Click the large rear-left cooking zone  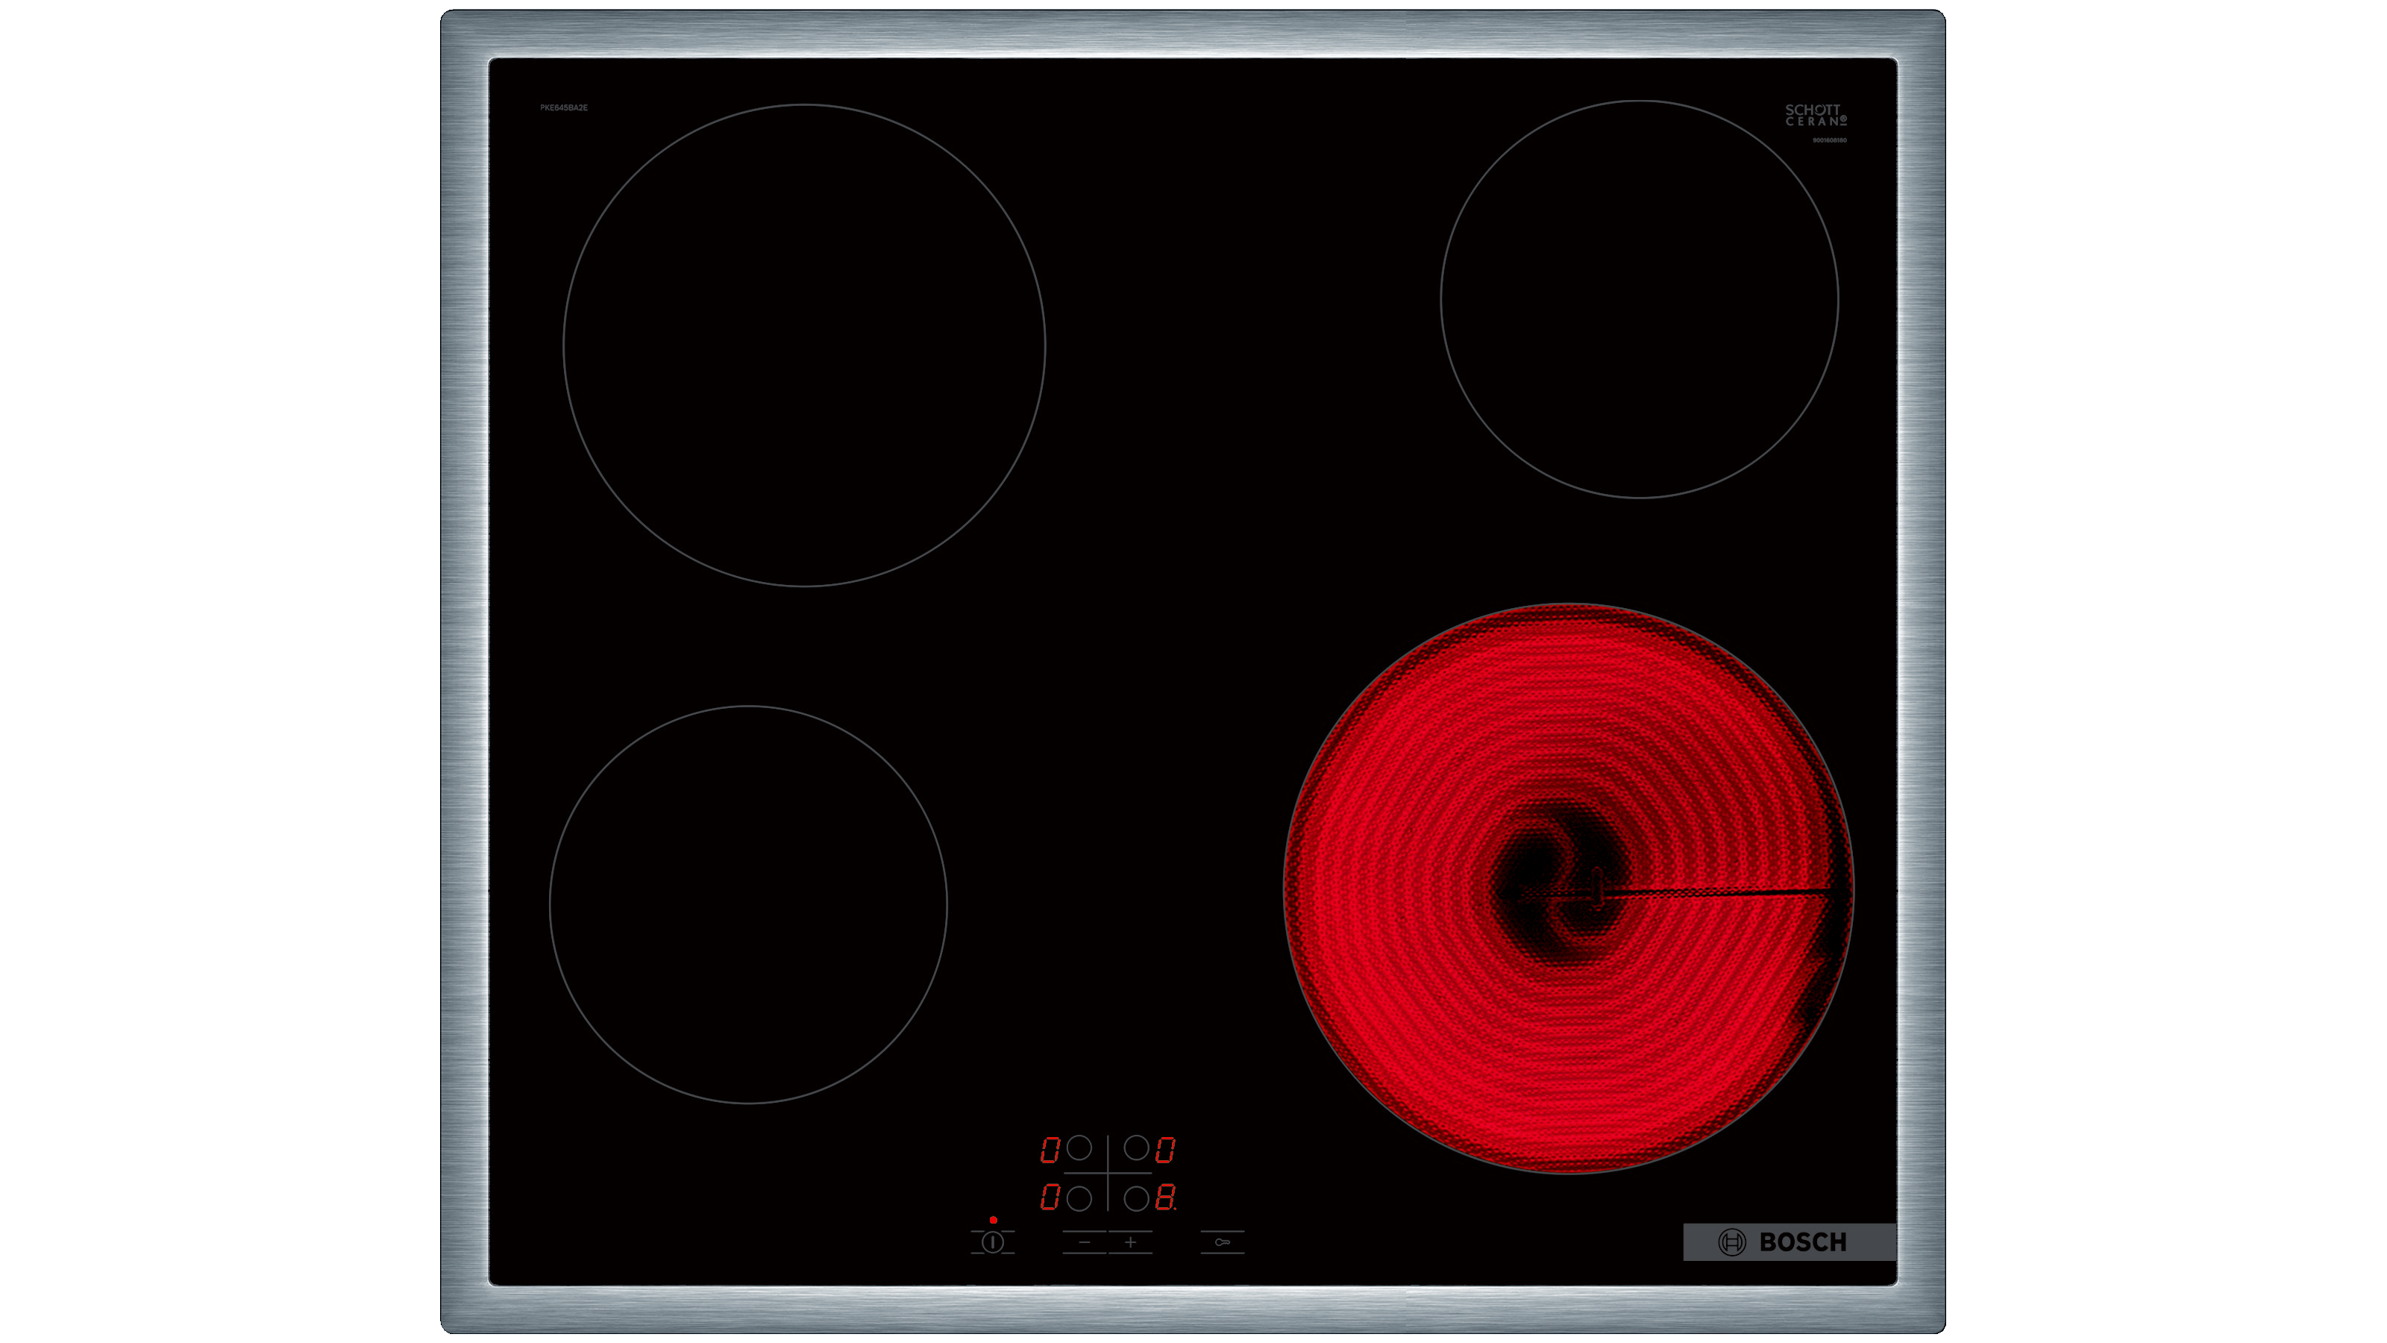pyautogui.click(x=804, y=345)
